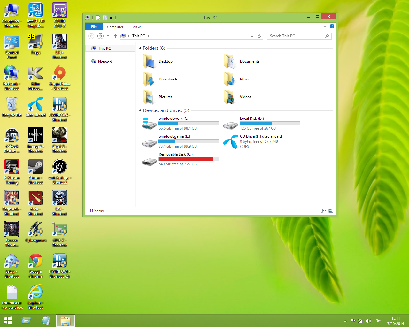Click the Local Disk (D:) capacity bar
Image resolution: width=409 pixels, height=327 pixels.
point(270,123)
